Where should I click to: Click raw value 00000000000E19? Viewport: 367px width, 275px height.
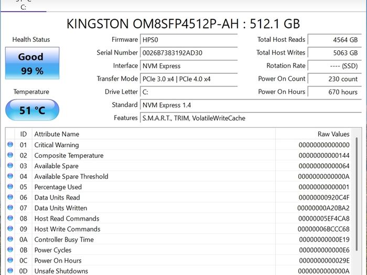click(324, 240)
